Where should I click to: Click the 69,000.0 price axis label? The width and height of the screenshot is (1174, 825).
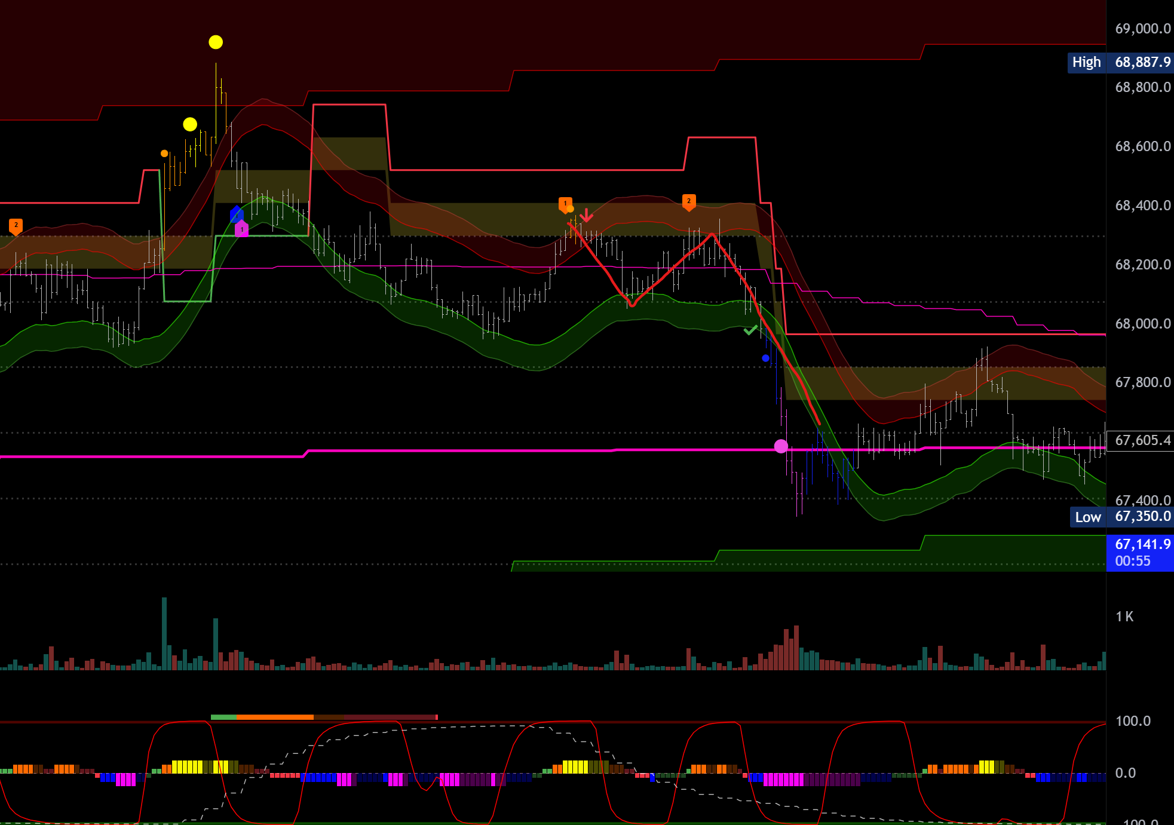point(1142,29)
